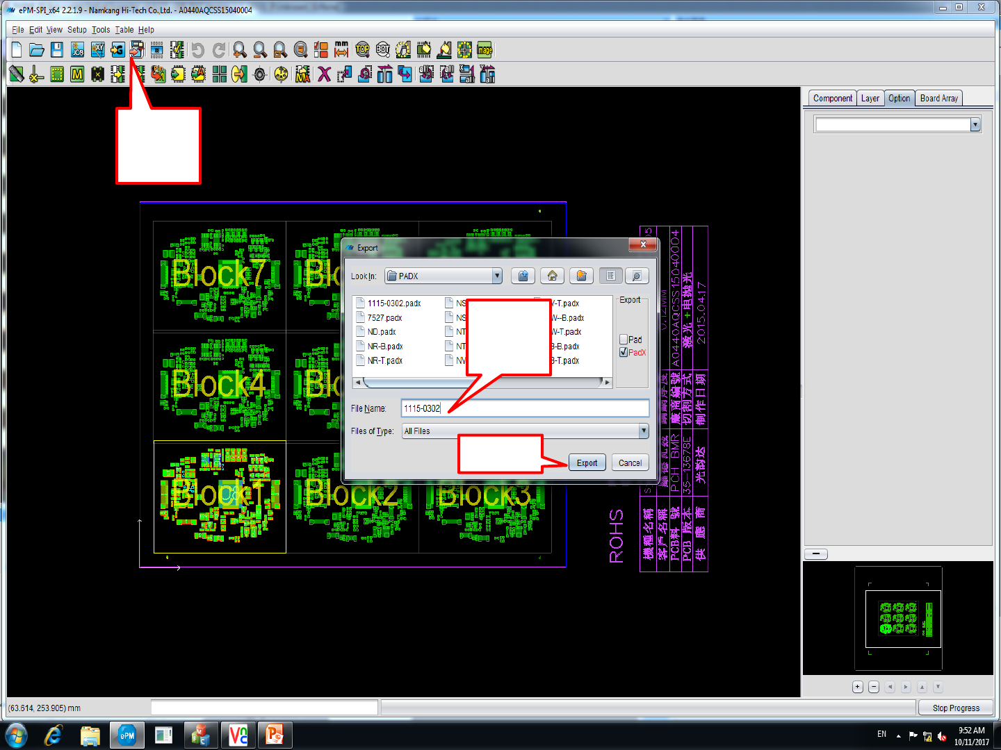Viewport: 1001px width, 750px height.
Task: Click the Save floppy disk toolbar icon
Action: point(57,50)
